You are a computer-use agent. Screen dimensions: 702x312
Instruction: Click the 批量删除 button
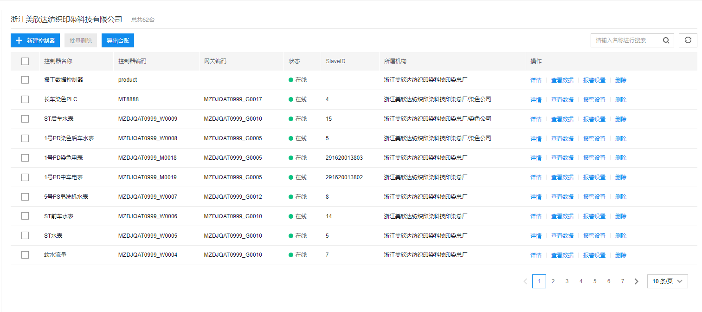click(81, 40)
